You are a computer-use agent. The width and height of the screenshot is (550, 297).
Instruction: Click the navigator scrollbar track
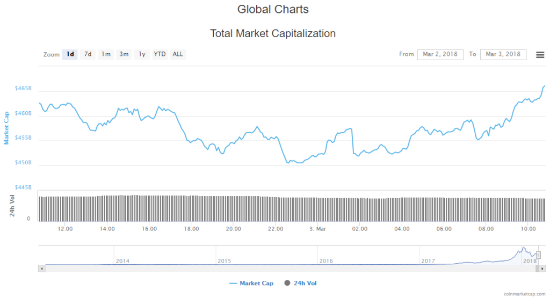(269, 267)
